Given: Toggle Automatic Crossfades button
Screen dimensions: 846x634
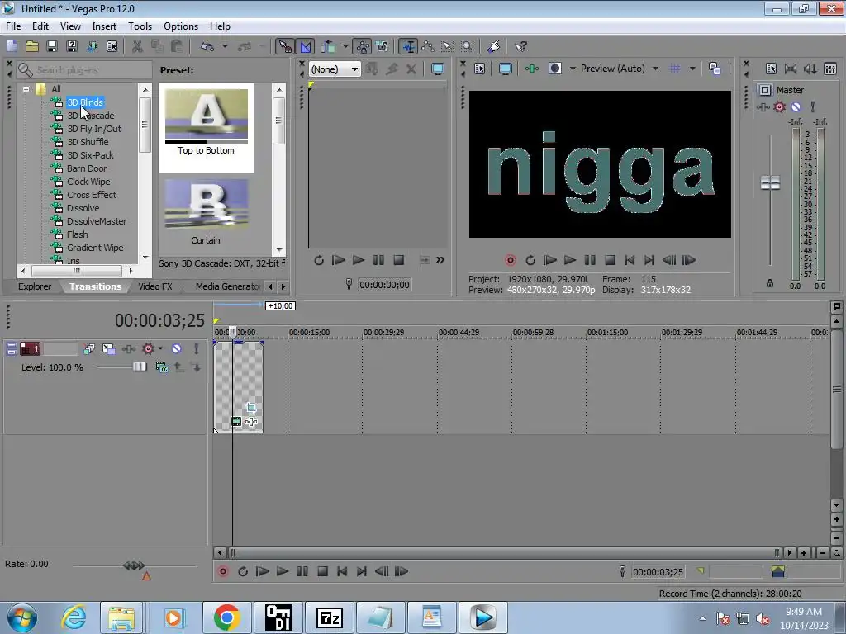Looking at the screenshot, I should [305, 46].
